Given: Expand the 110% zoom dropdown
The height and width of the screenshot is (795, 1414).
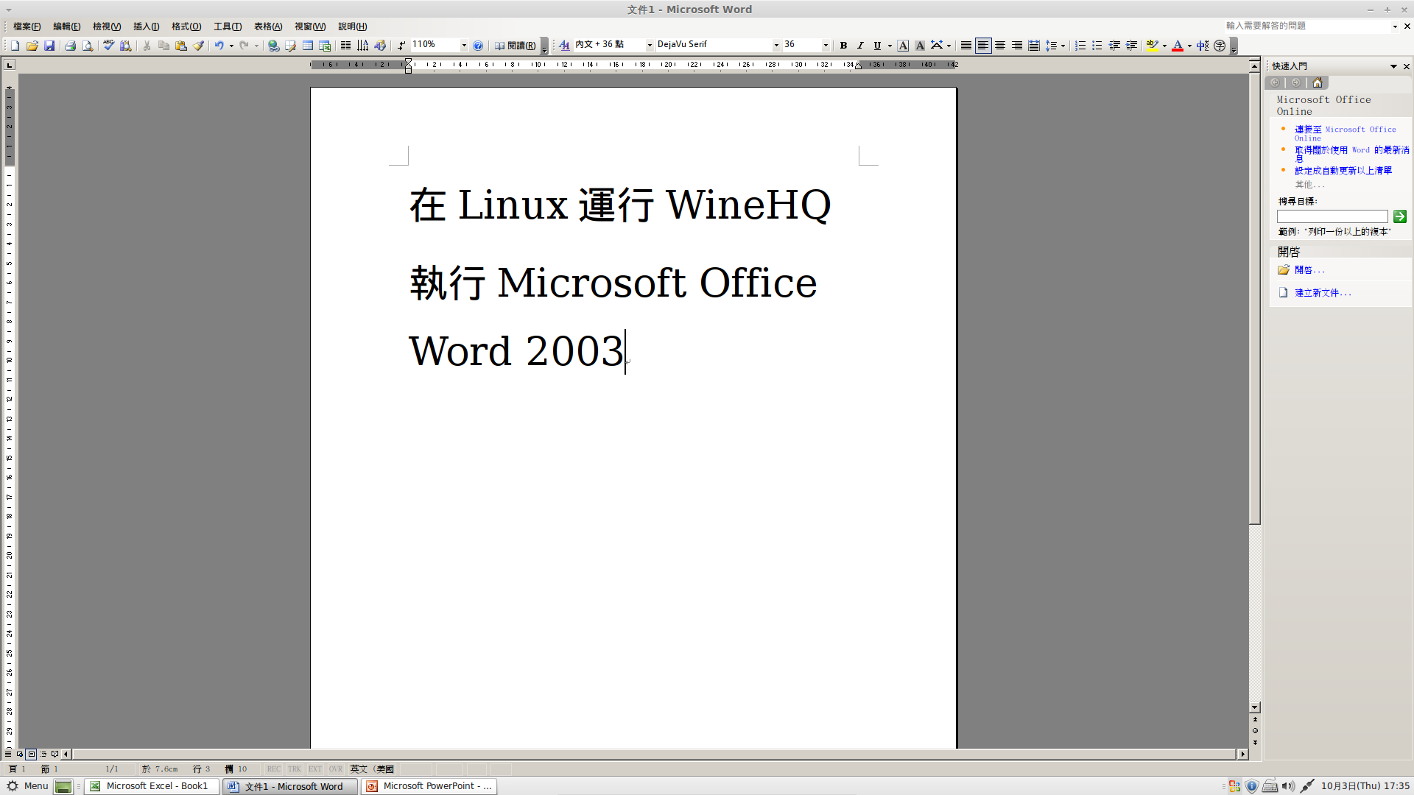Looking at the screenshot, I should pos(464,46).
